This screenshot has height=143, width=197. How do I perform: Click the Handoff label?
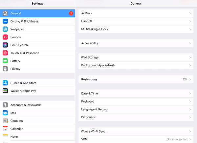(x=87, y=21)
